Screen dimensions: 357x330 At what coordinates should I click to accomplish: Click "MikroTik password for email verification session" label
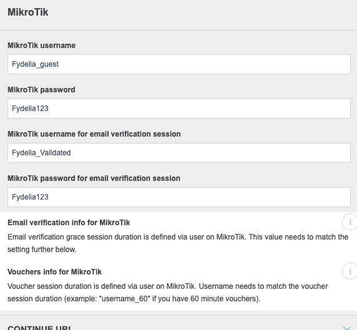tap(94, 178)
